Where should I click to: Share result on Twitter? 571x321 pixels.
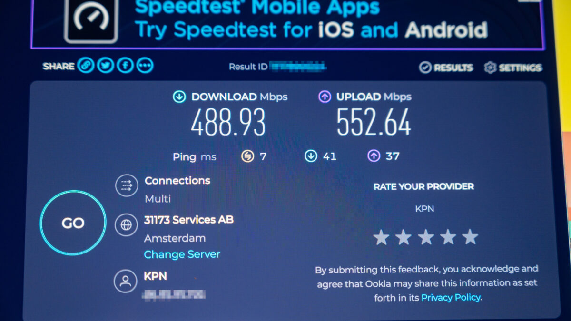click(x=105, y=66)
